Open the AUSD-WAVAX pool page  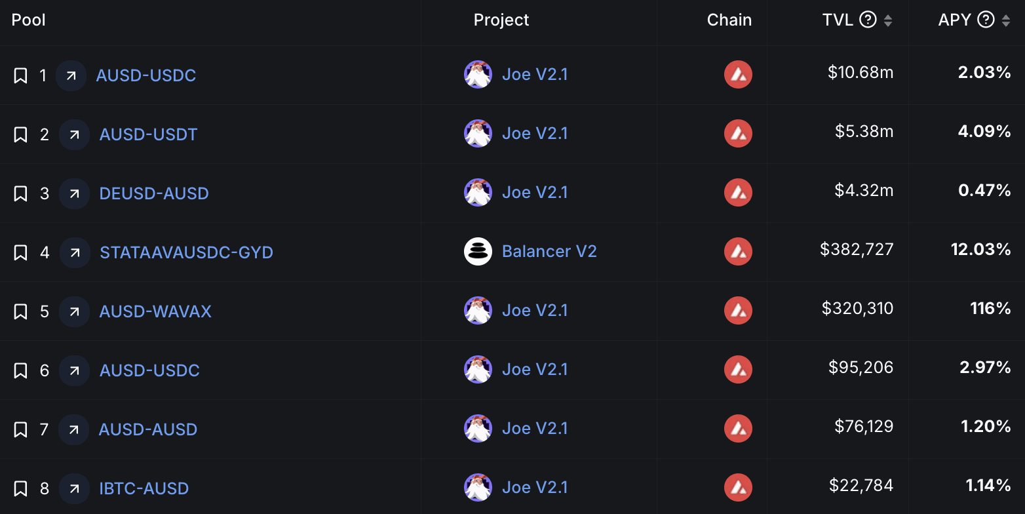(x=155, y=311)
